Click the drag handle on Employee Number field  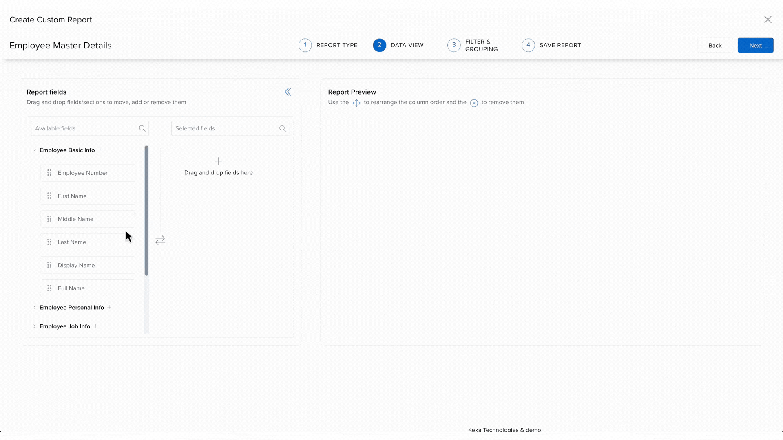click(x=49, y=173)
